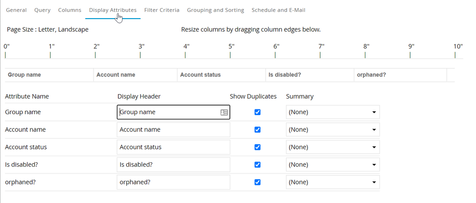Toggle Show Duplicates checkbox for Is disabled?
This screenshot has height=203, width=476.
[258, 165]
